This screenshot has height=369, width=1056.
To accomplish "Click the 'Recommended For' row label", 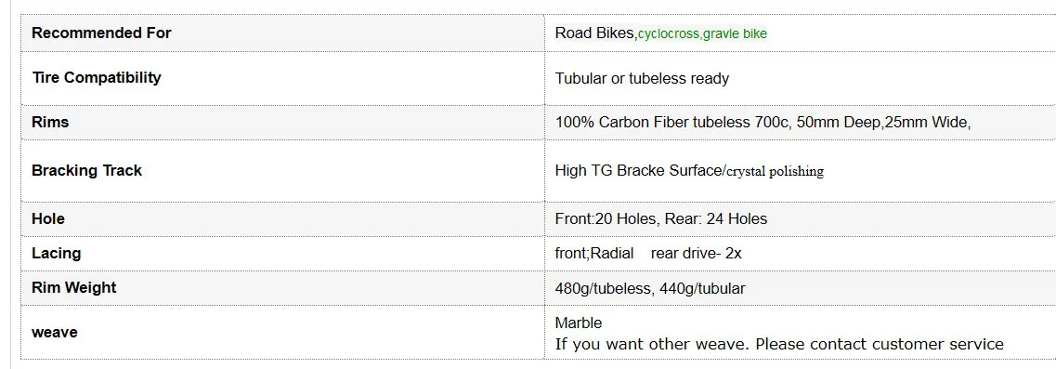I will 101,33.
